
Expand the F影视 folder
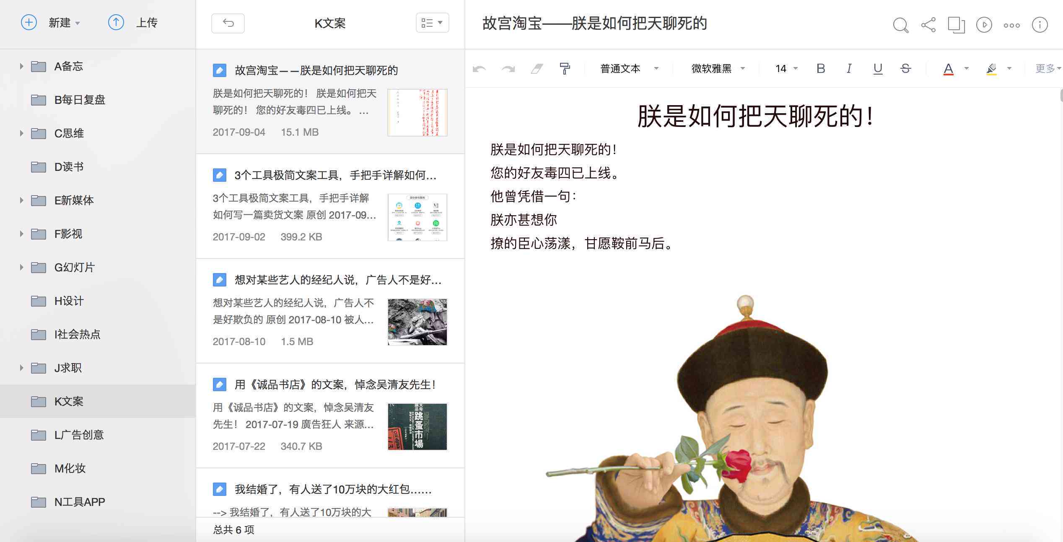click(x=21, y=234)
